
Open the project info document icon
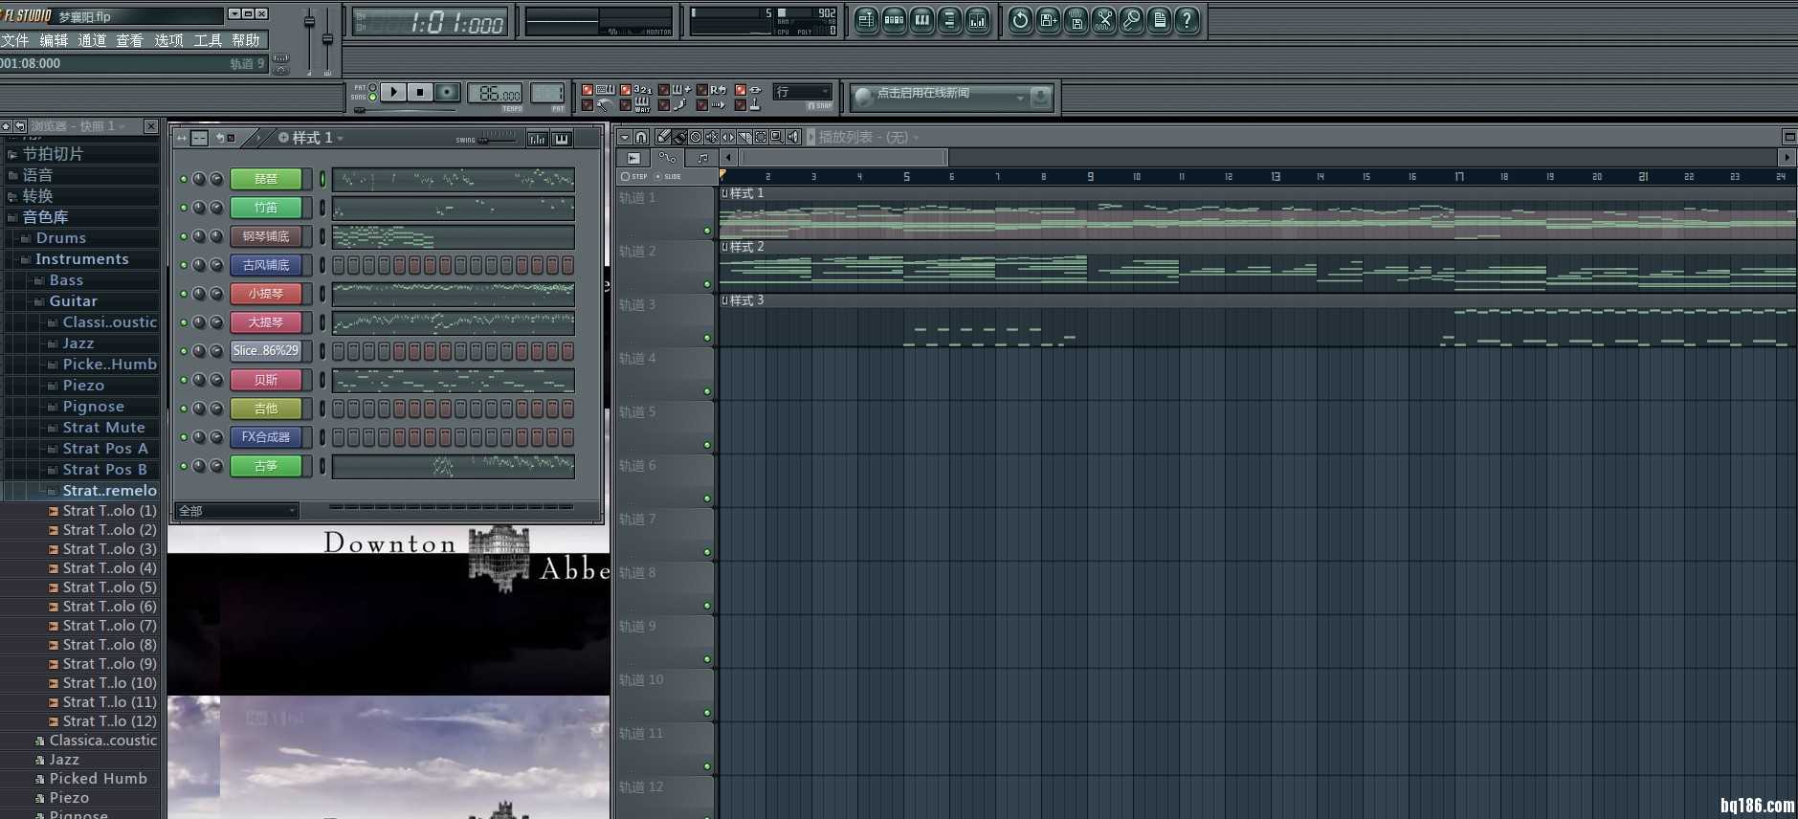pos(1159,20)
